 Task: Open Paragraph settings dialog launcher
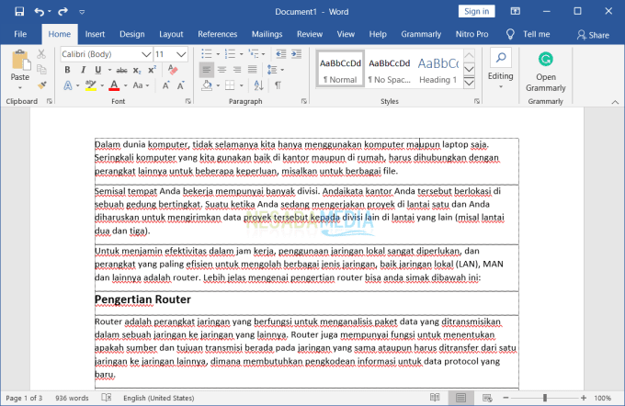click(x=304, y=101)
